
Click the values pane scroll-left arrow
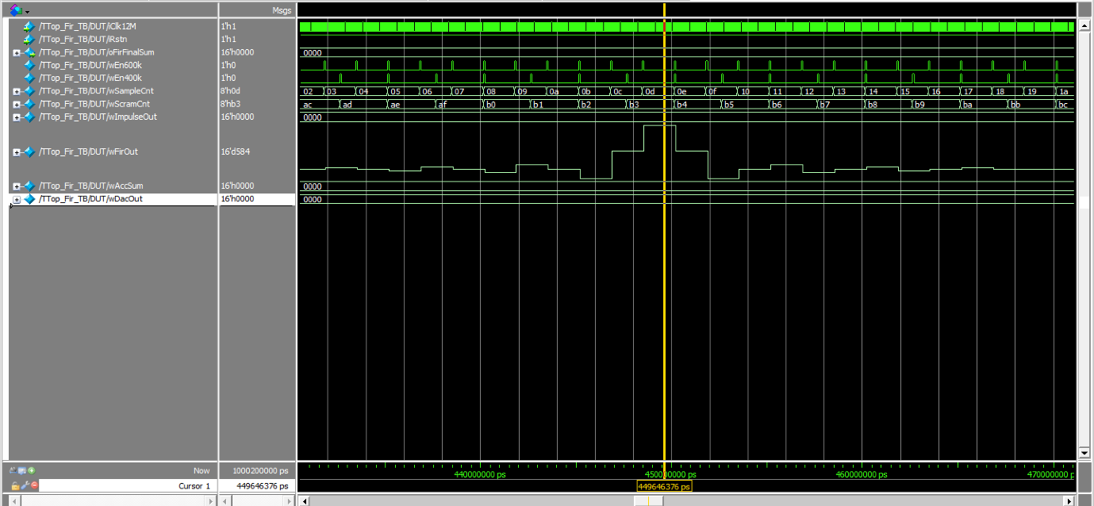click(x=226, y=501)
